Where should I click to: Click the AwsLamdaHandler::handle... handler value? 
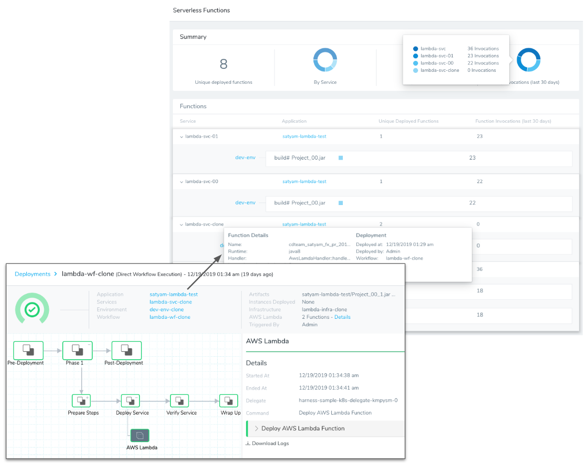[319, 258]
